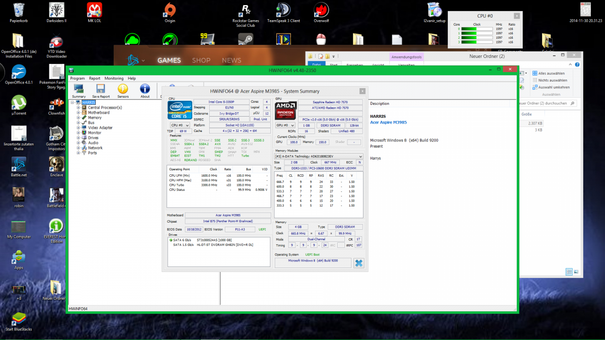The width and height of the screenshot is (605, 340).
Task: Open the Program menu in HWiNFO64
Action: (77, 79)
